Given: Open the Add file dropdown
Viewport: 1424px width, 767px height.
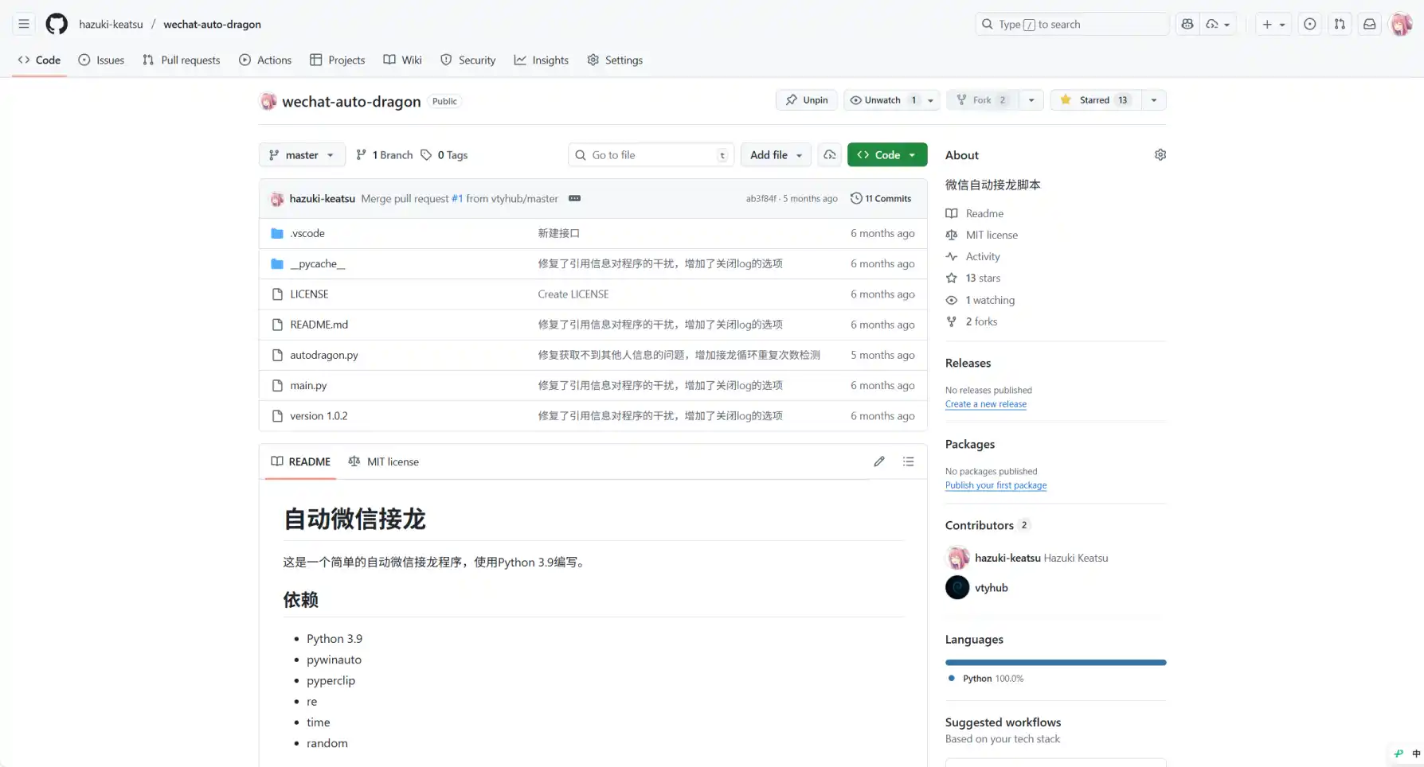Looking at the screenshot, I should [775, 154].
